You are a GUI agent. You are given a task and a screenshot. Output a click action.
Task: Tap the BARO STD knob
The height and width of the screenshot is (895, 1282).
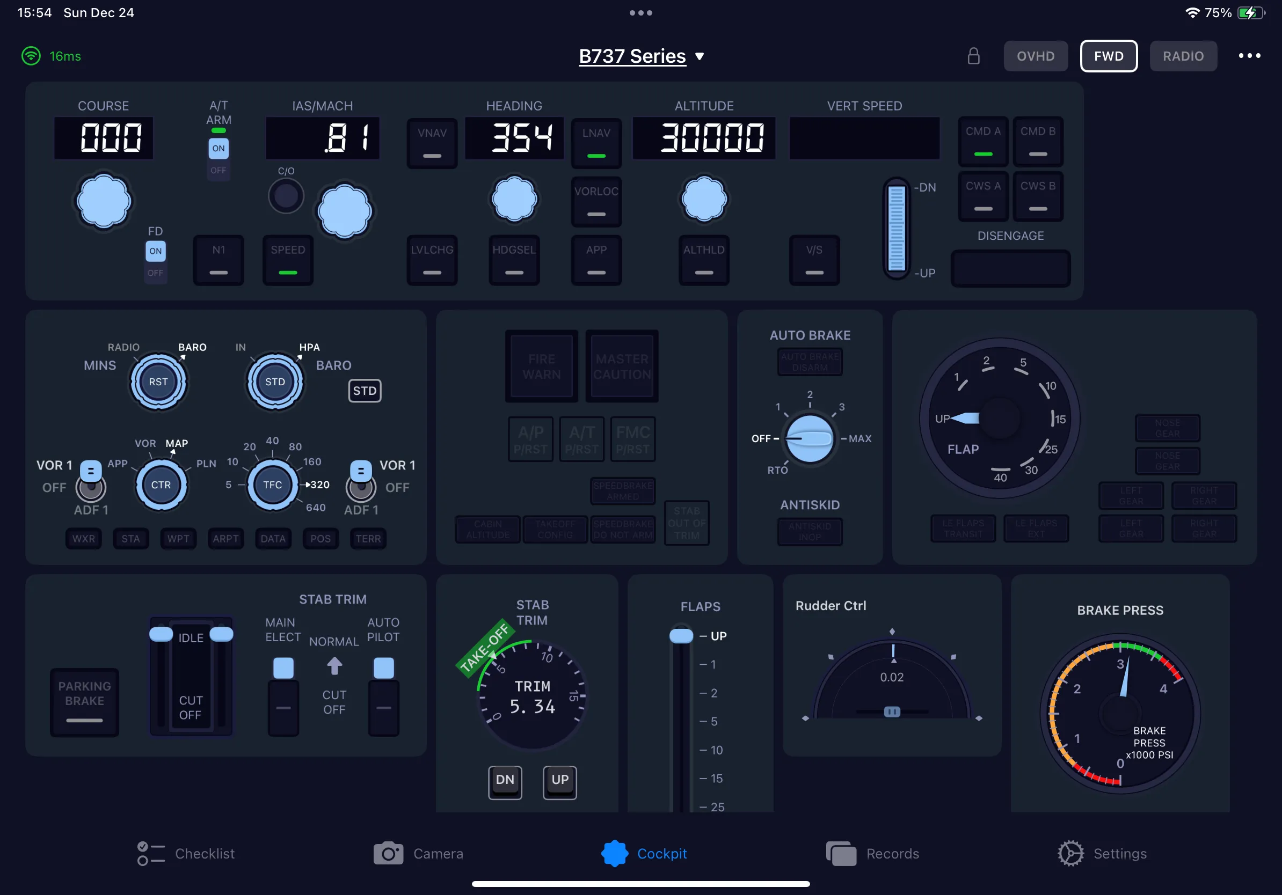click(275, 382)
